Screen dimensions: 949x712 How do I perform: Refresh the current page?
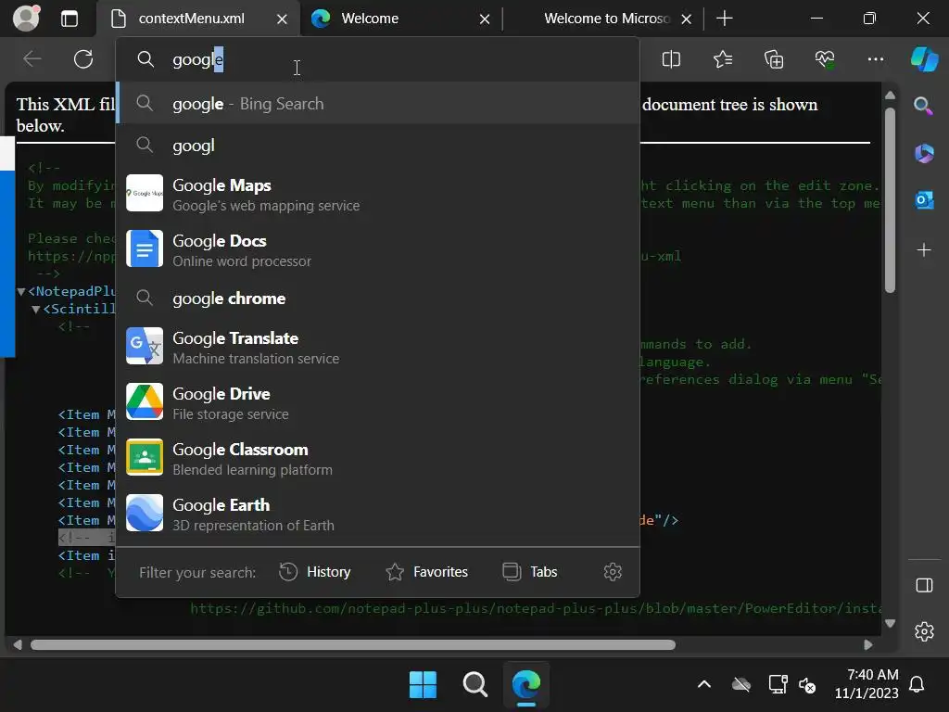(83, 58)
